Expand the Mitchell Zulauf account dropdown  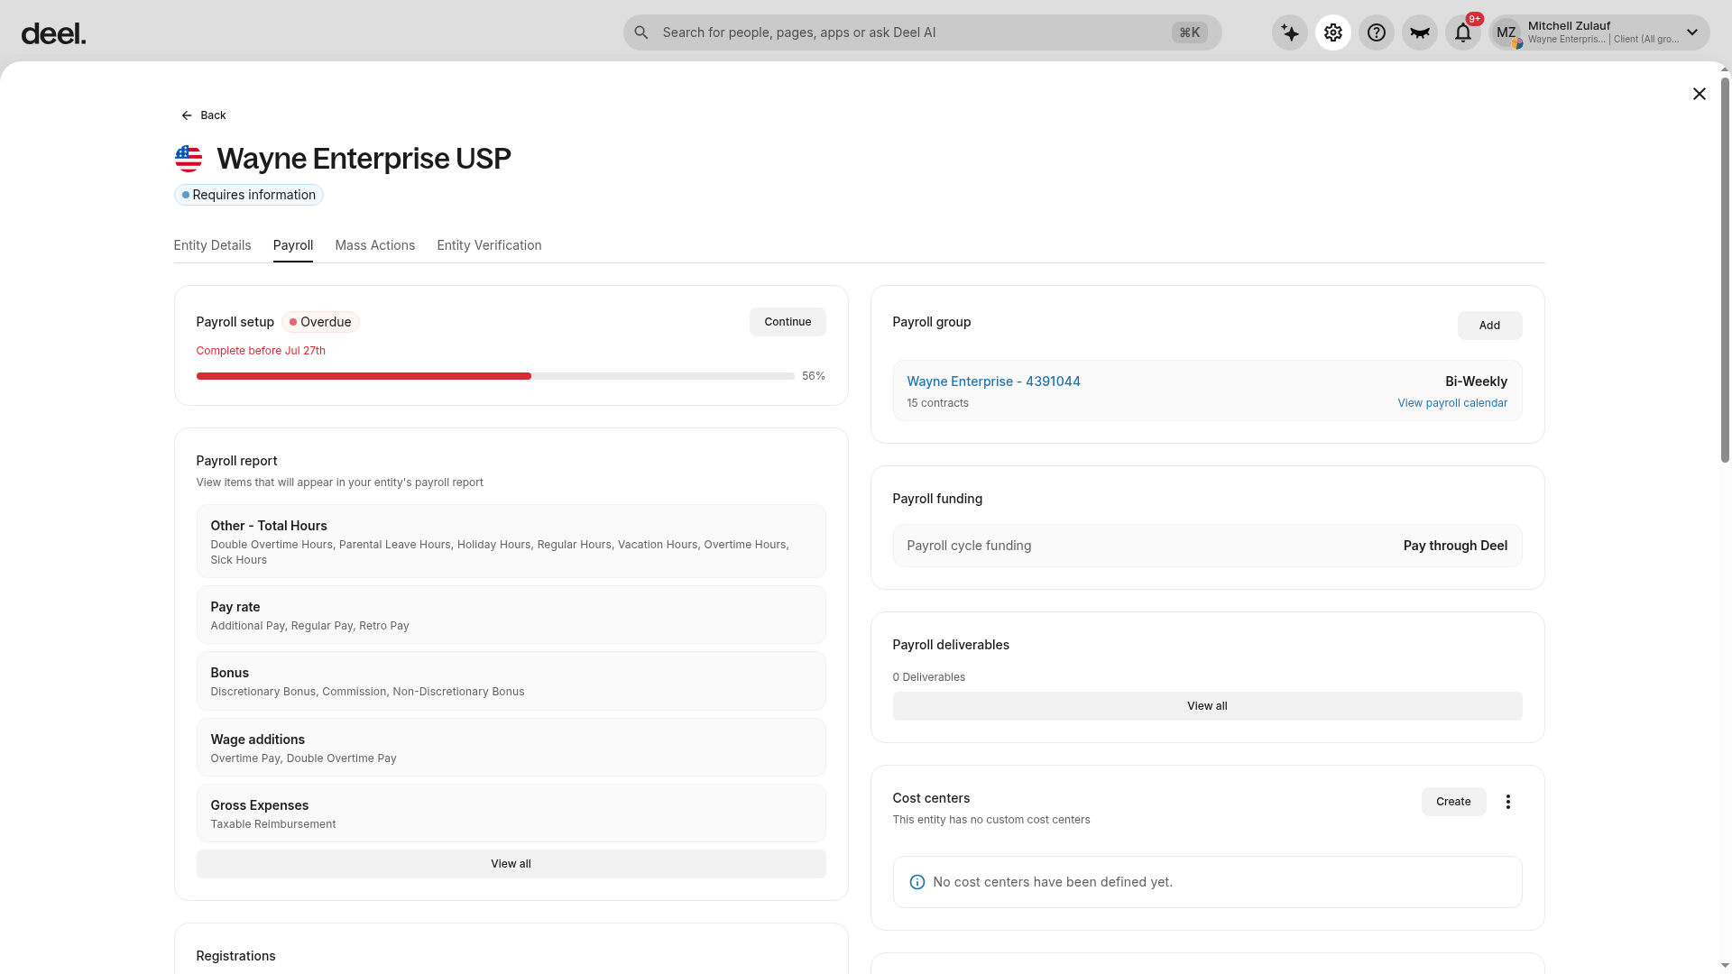tap(1692, 32)
